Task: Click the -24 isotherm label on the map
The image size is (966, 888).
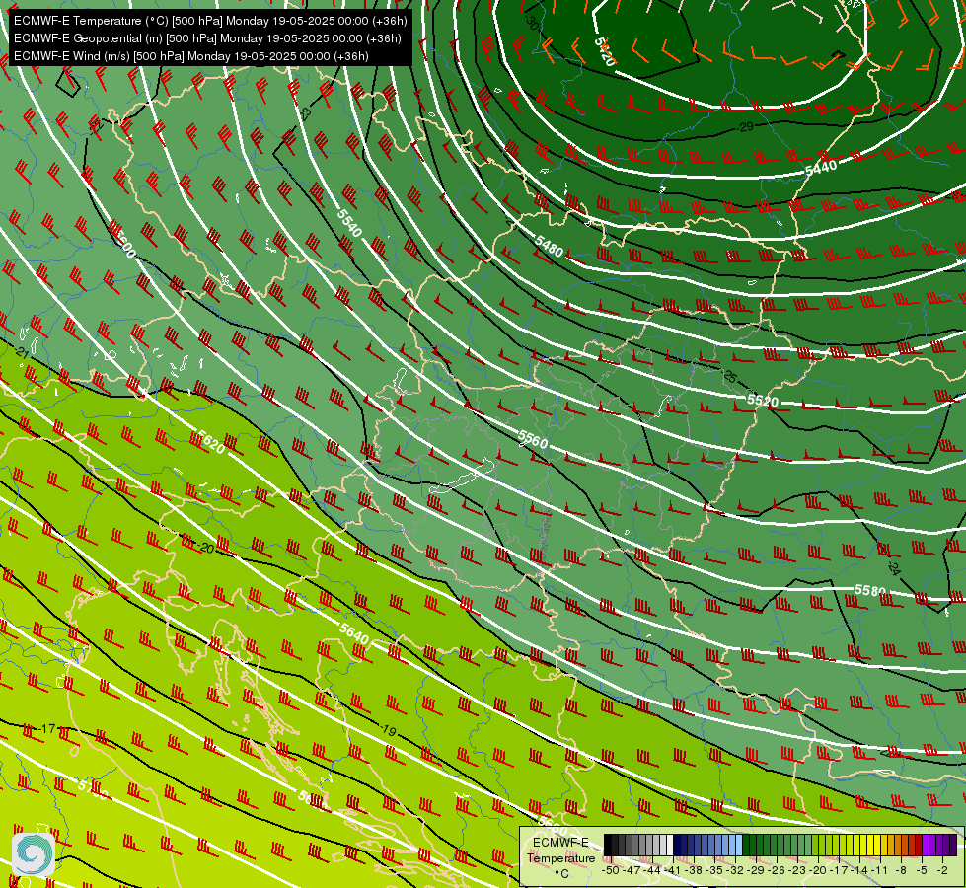Action: (x=894, y=567)
